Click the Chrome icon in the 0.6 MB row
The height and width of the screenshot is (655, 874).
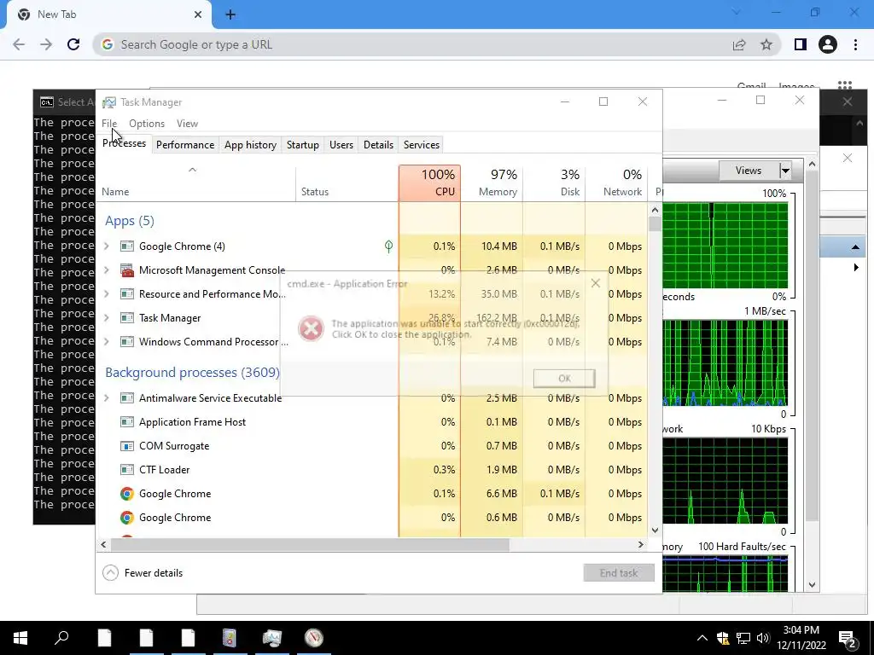pos(127,518)
